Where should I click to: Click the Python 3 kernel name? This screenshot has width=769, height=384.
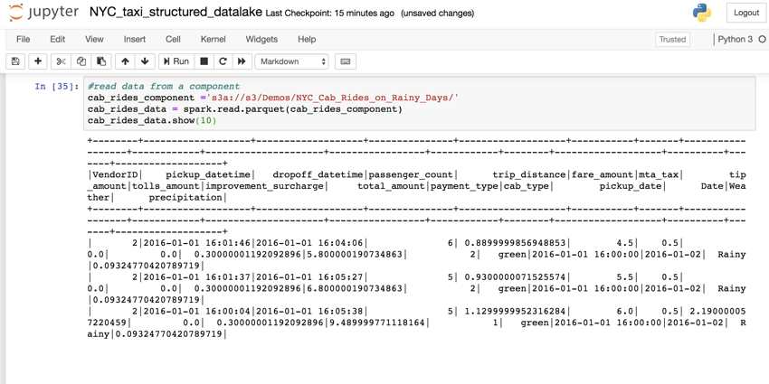click(x=735, y=39)
